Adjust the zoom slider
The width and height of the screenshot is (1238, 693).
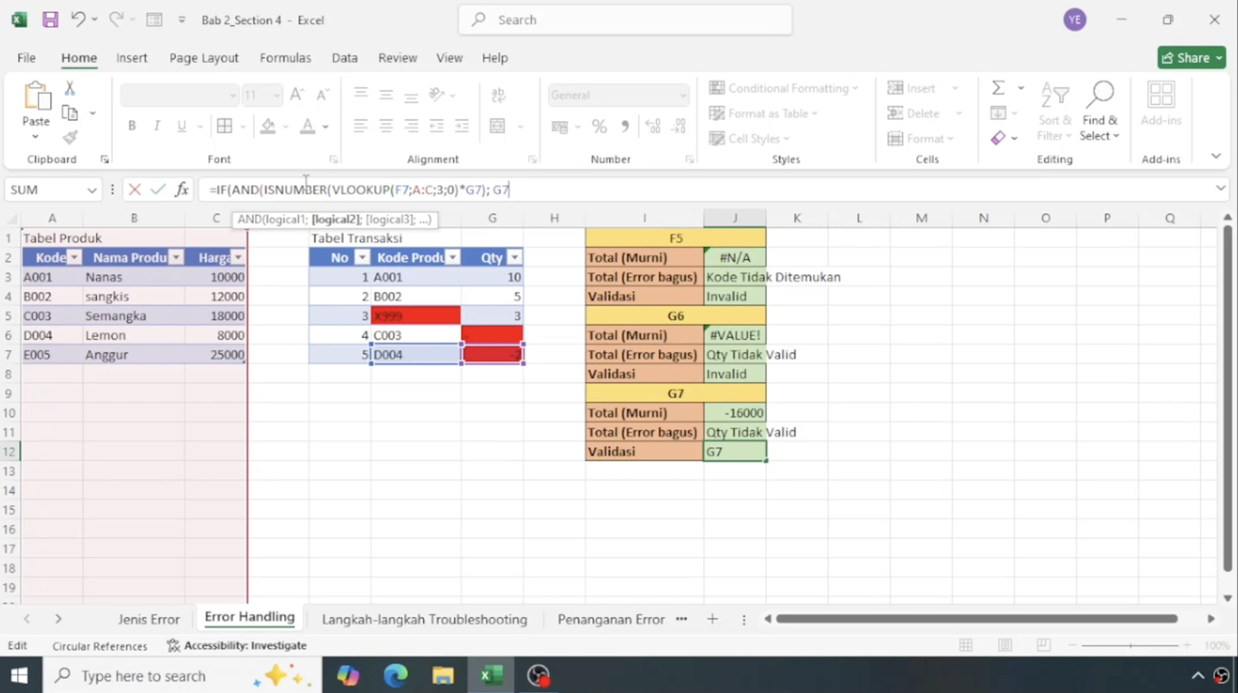(1131, 645)
